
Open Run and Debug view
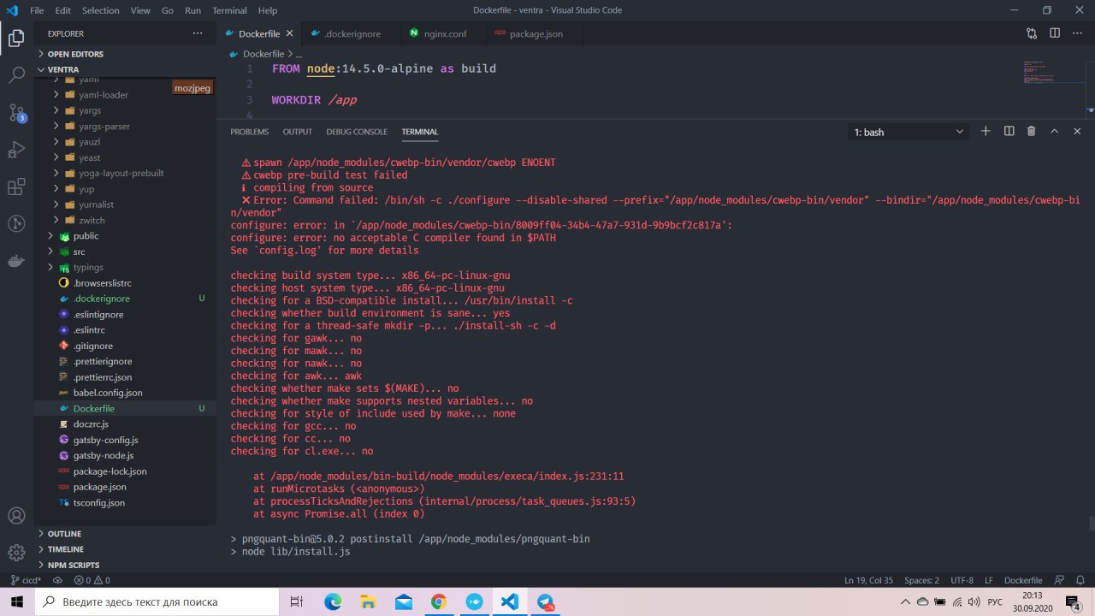pyautogui.click(x=16, y=150)
